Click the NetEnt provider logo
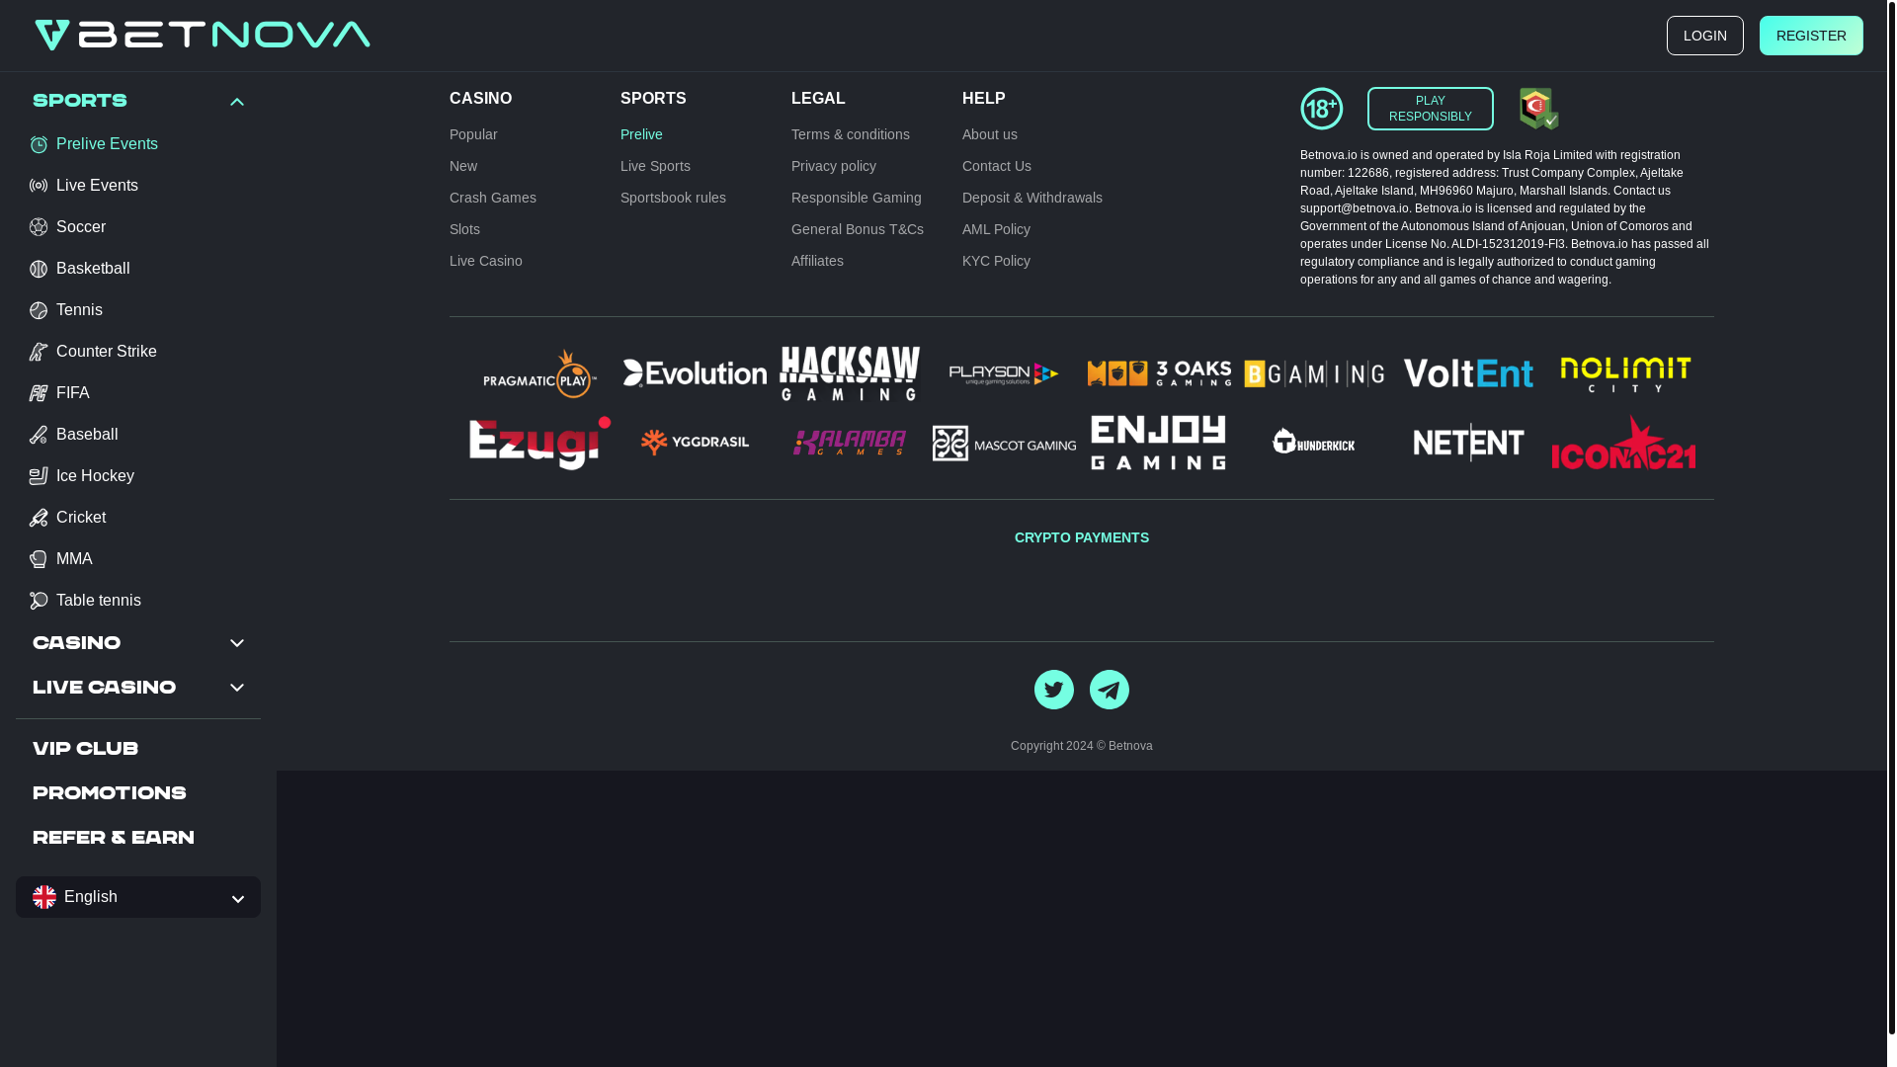 (1468, 443)
